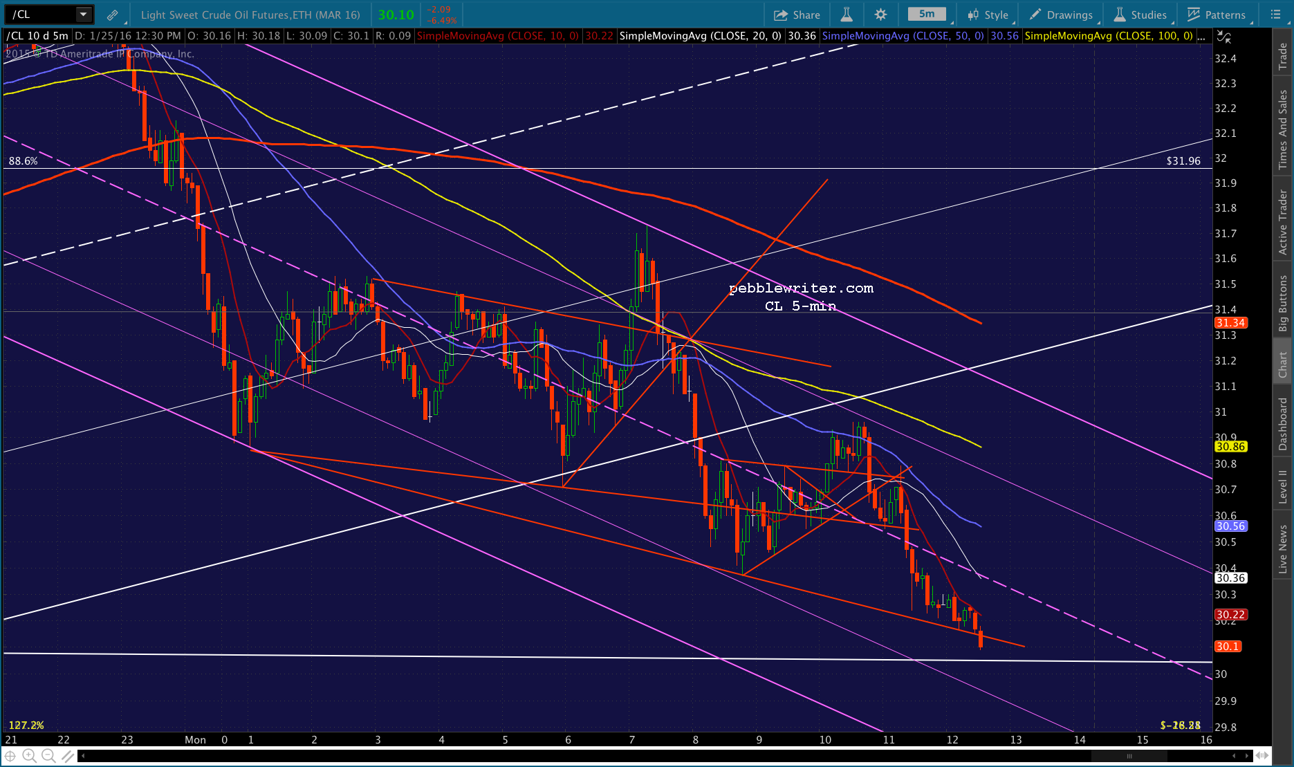Switch to the Trade side tab
The image size is (1294, 767).
(1283, 56)
